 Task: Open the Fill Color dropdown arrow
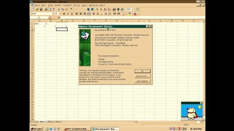[x=132, y=14]
